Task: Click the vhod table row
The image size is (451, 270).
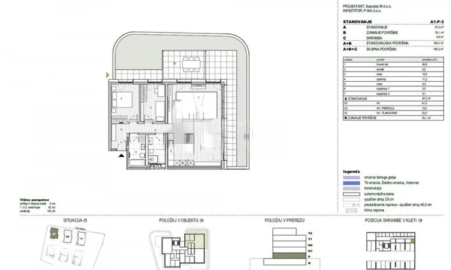Action: [x=393, y=84]
